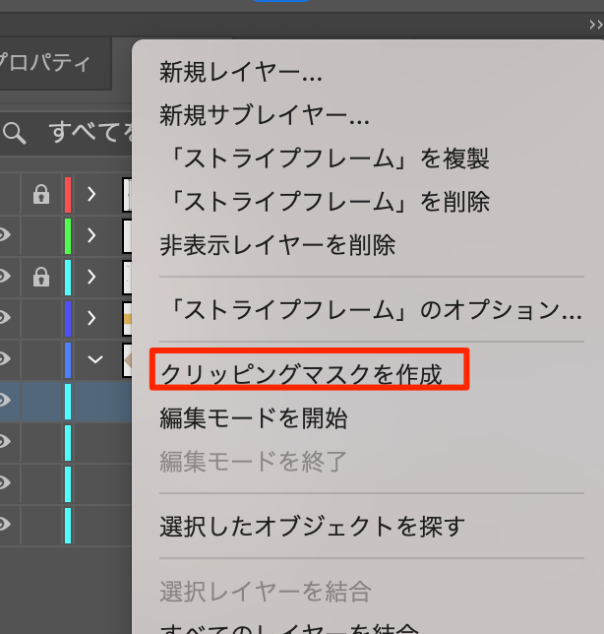Viewport: 604px width, 634px height.
Task: Select 新規サブレイヤー... menu entry
Action: pyautogui.click(x=265, y=116)
